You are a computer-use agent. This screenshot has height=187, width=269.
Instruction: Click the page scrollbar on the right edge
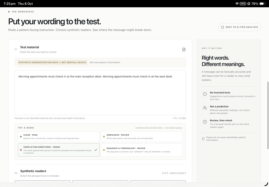[x=268, y=115]
